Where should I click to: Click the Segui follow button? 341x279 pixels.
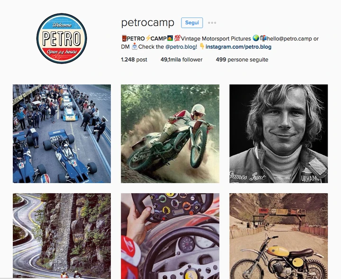[x=192, y=23]
